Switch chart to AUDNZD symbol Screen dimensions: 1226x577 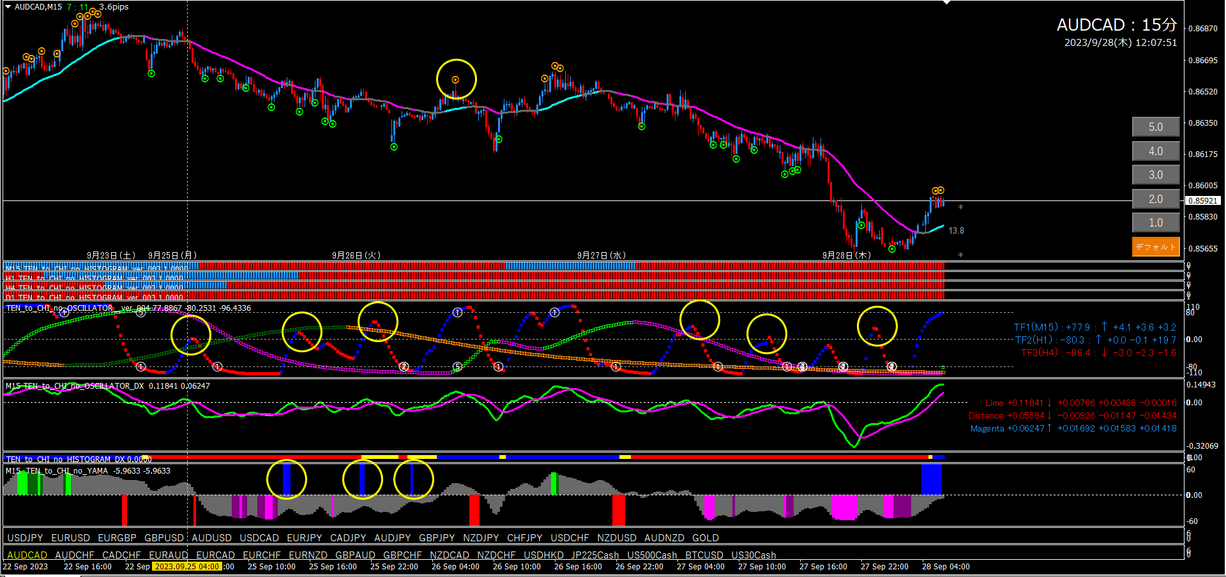pos(664,538)
